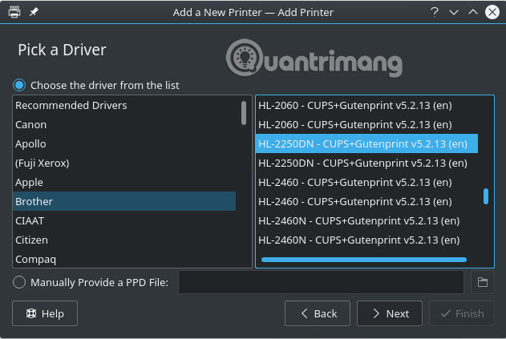Browse for PPD file with folder icon
Image resolution: width=506 pixels, height=339 pixels.
coord(483,282)
